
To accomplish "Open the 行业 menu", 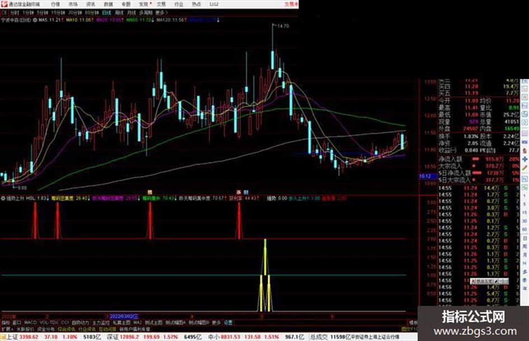I will (179, 4).
